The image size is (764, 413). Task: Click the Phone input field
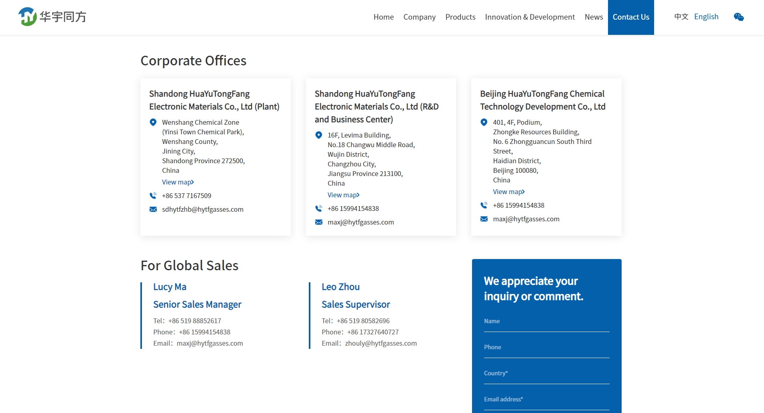547,348
